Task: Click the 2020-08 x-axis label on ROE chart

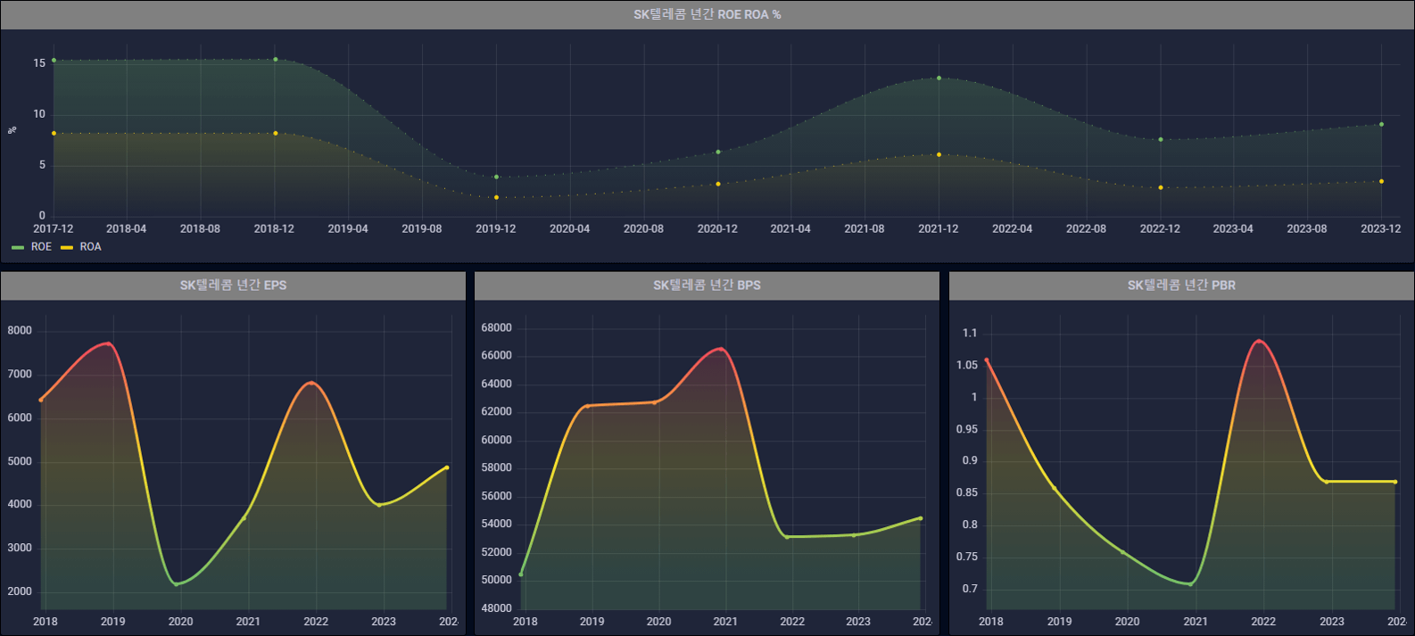Action: (643, 229)
